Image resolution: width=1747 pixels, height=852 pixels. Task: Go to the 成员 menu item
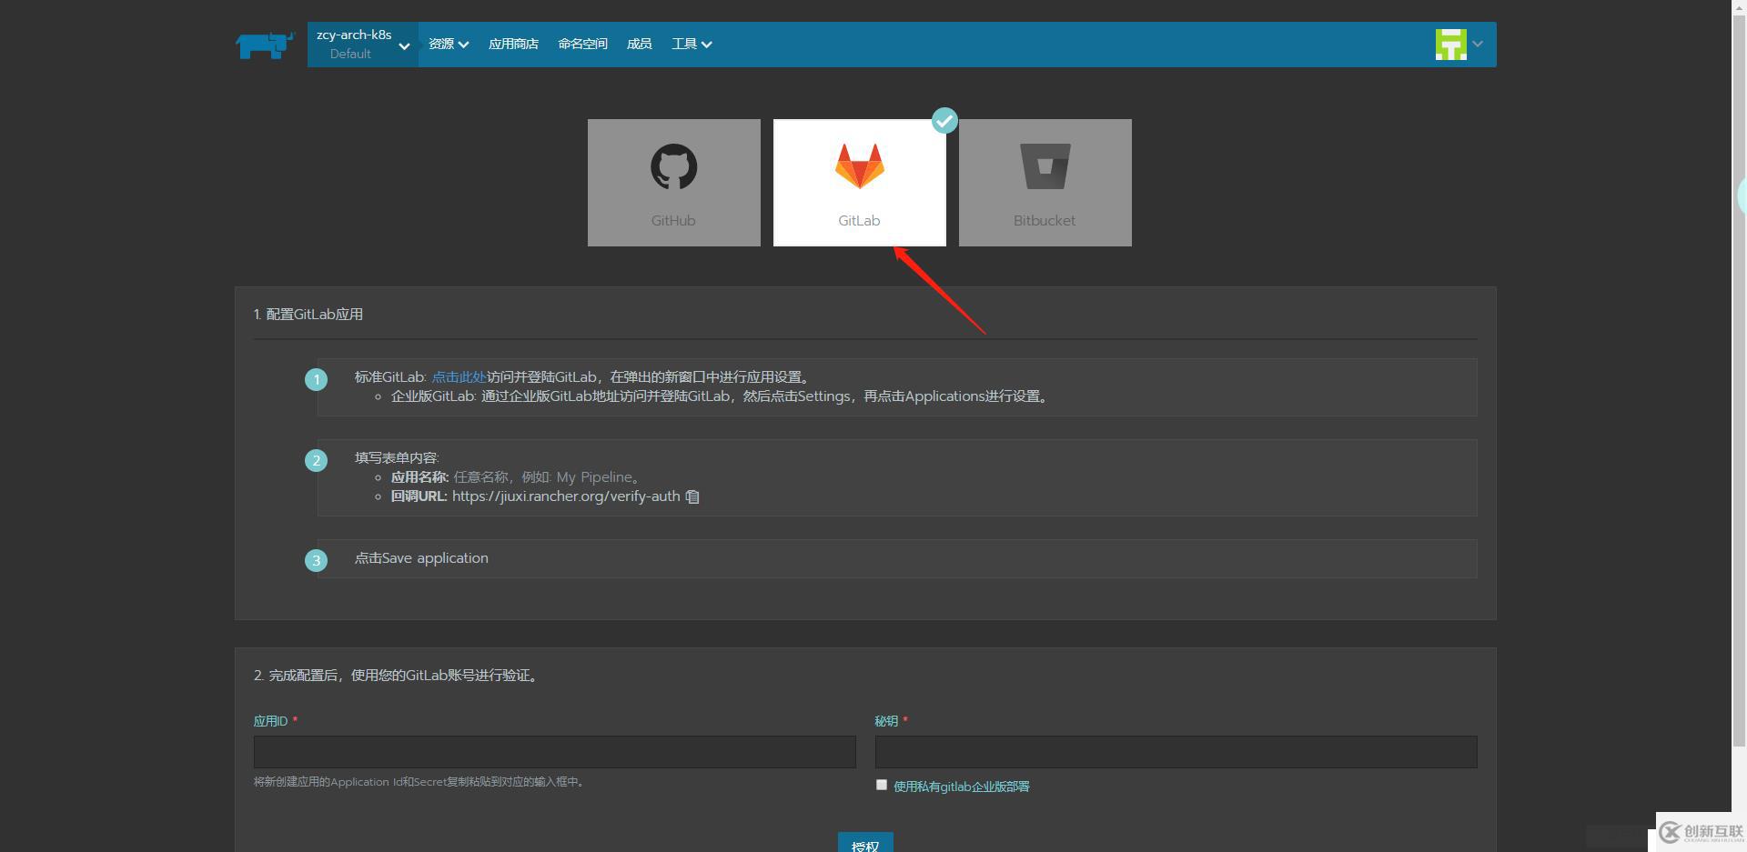(639, 43)
